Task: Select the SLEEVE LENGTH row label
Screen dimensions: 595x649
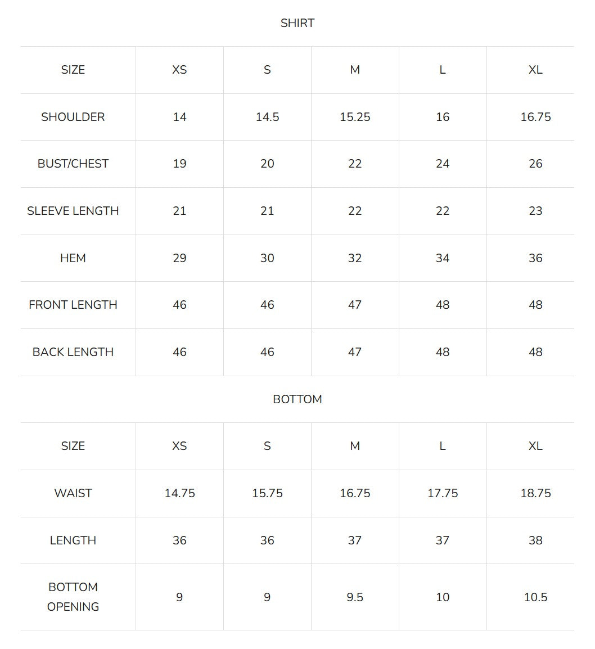Action: tap(73, 211)
